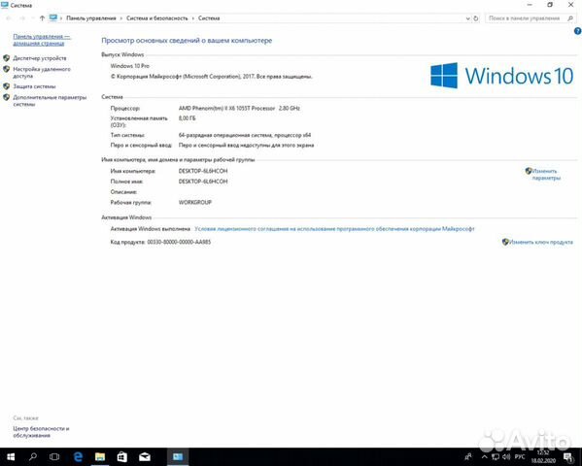Click shield icon beside Дополнительные параметры системы

(6, 97)
